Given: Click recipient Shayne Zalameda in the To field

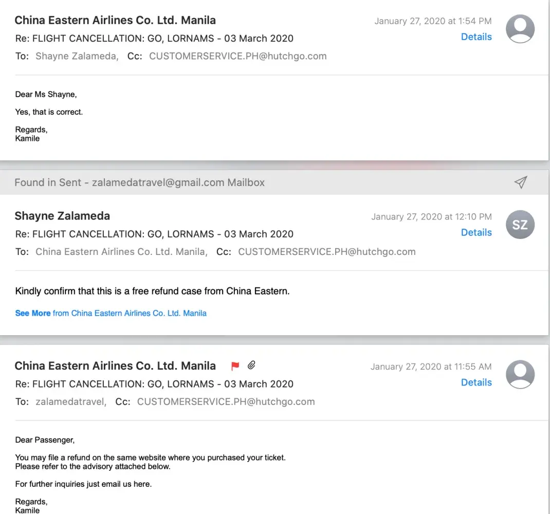Looking at the screenshot, I should [76, 56].
